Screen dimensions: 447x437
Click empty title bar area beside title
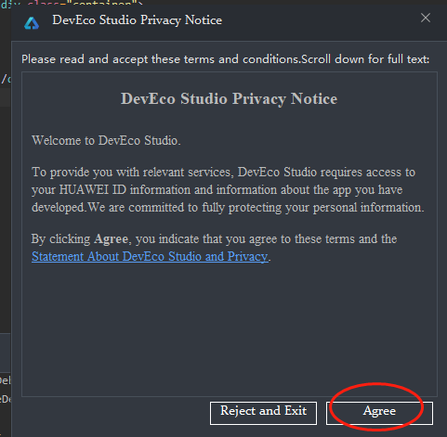tap(319, 20)
